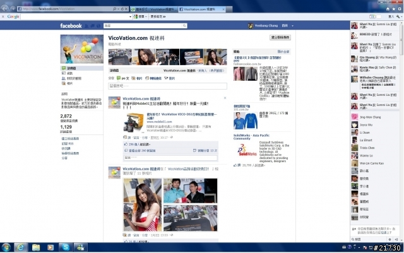This screenshot has width=404, height=253.
Task: Open the 'SolidWorks - Asia Pacific Community' ad title
Action: 251,137
